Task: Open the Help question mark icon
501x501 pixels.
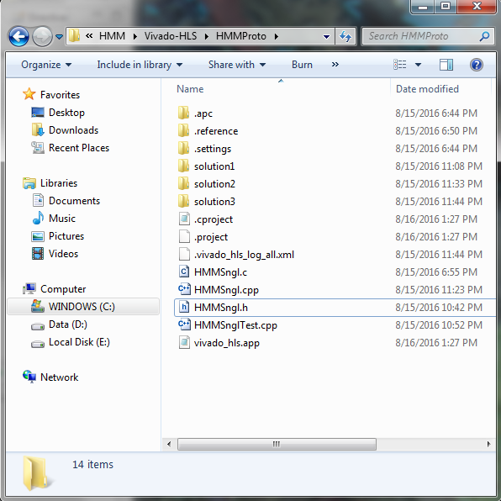Action: point(476,65)
